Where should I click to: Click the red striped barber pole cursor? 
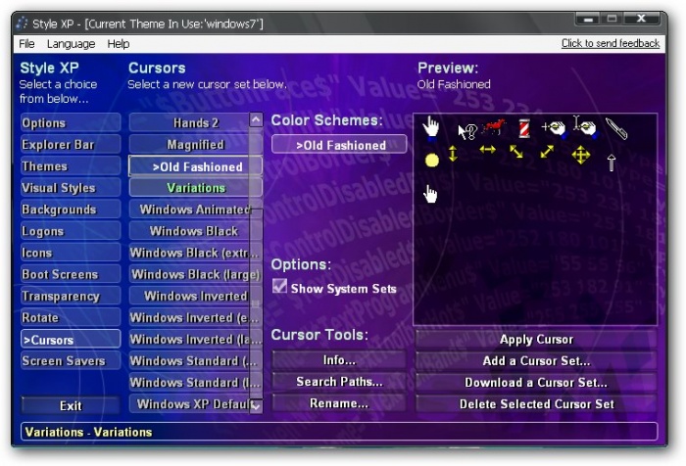[x=524, y=128]
